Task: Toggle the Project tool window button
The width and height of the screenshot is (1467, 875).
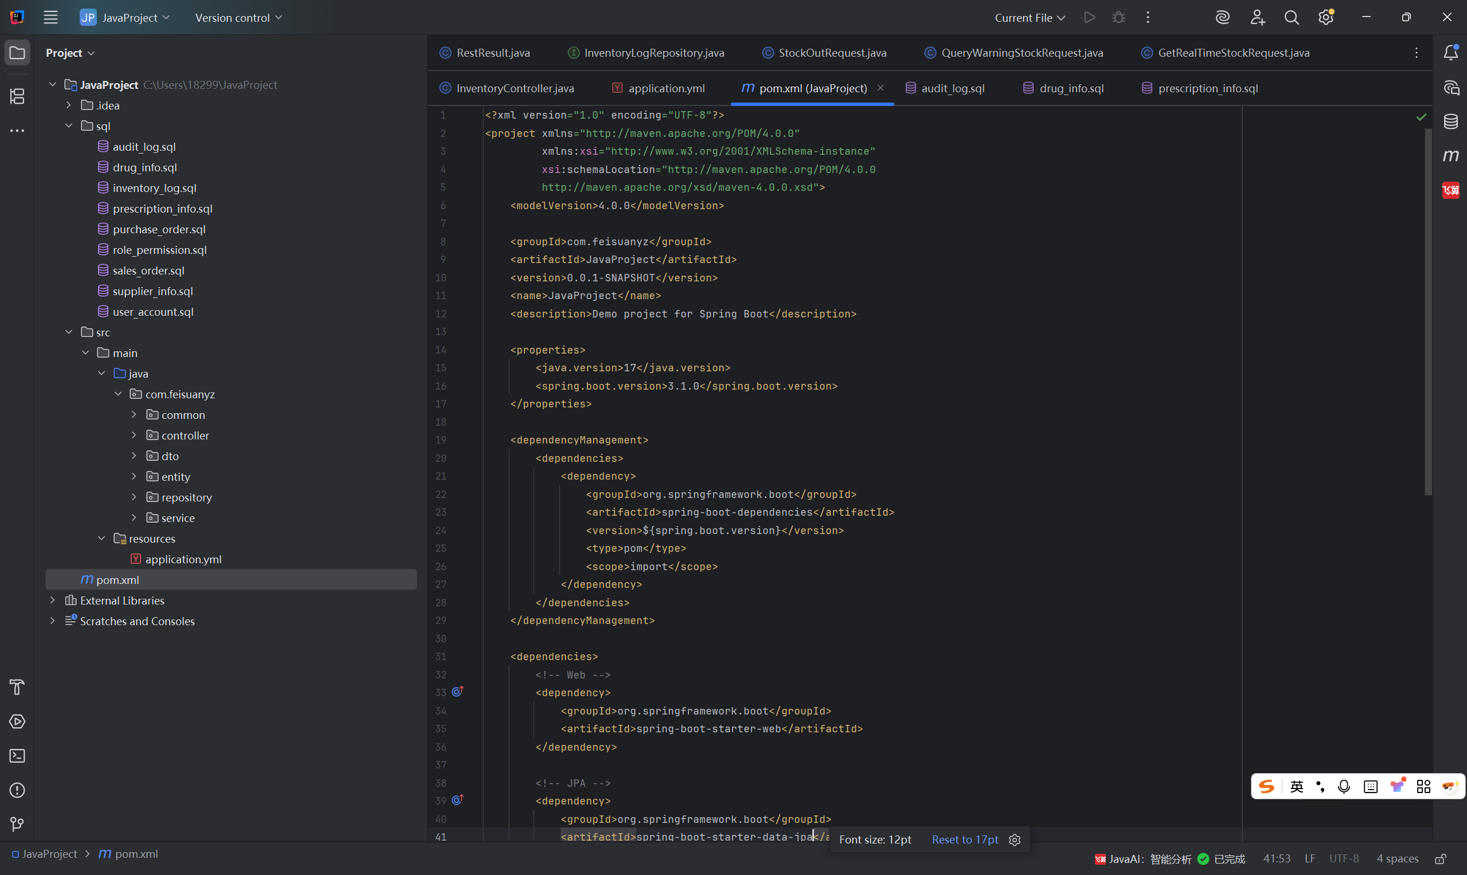Action: click(17, 53)
